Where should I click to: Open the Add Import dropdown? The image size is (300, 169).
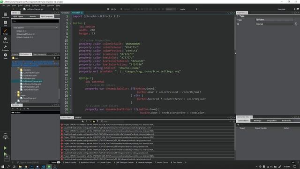35,28
